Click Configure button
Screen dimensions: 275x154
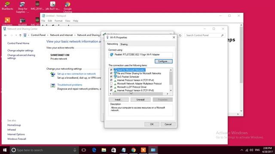point(164,61)
